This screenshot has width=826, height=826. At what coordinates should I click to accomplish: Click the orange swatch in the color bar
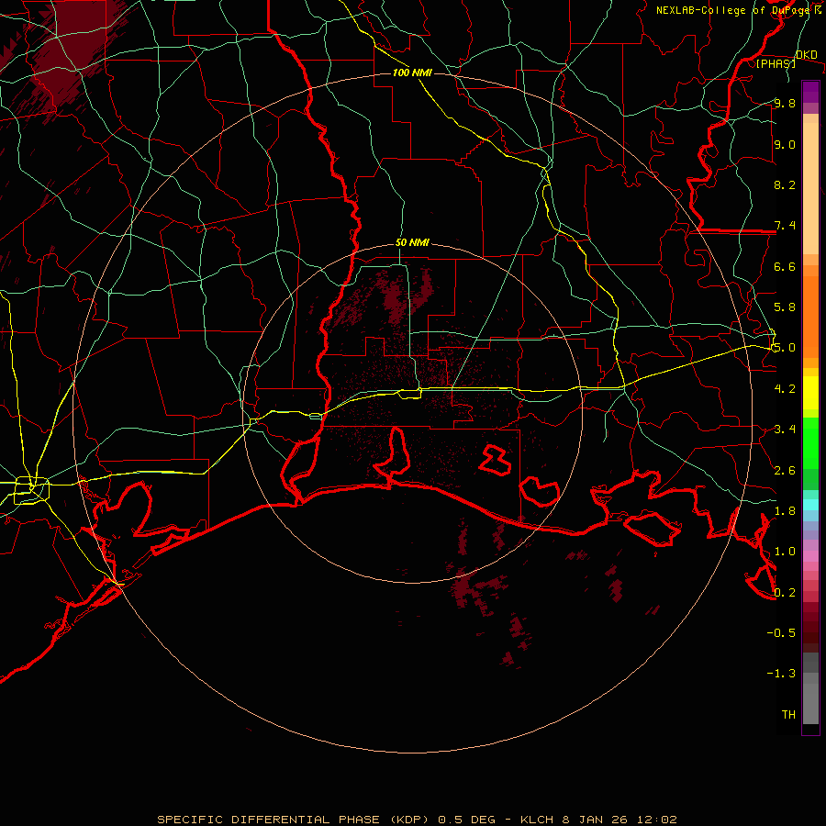810,318
